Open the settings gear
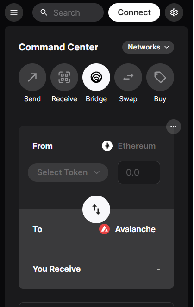The width and height of the screenshot is (194, 307). click(x=174, y=12)
